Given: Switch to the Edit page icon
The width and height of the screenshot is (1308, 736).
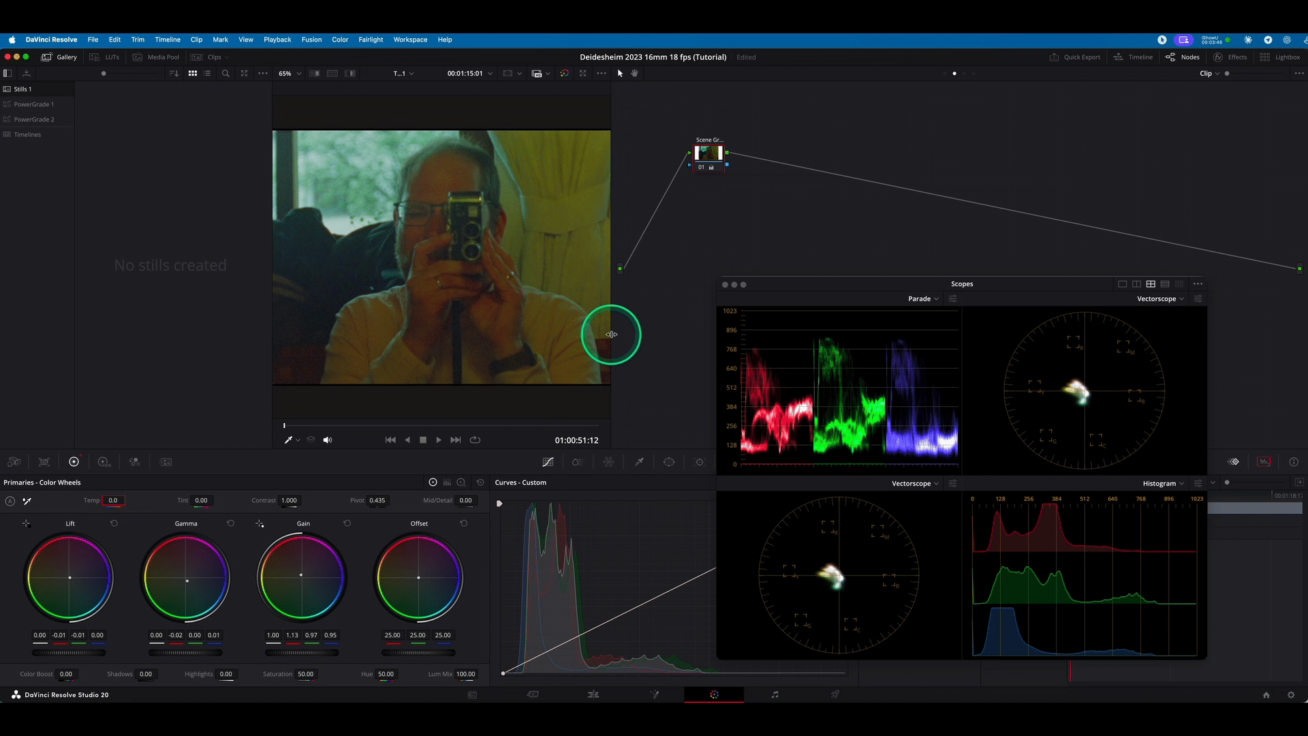Looking at the screenshot, I should pyautogui.click(x=593, y=694).
